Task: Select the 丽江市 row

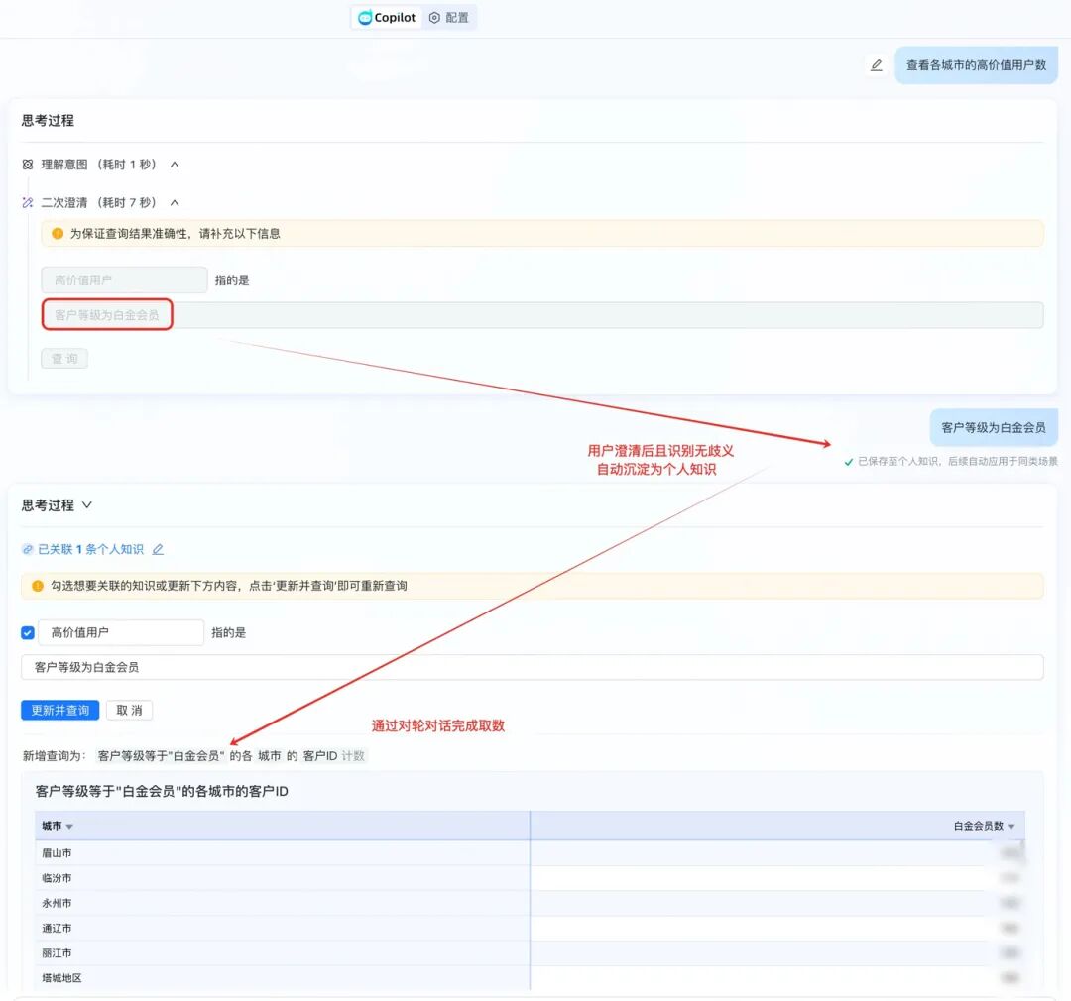Action: (x=530, y=953)
